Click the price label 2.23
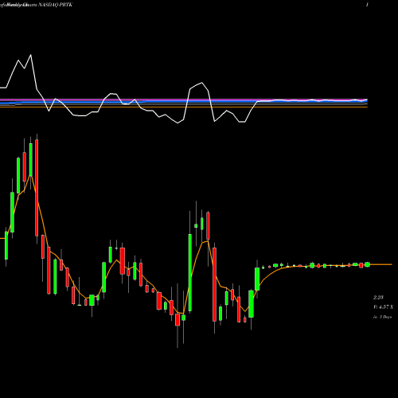Viewport: 398px width, 398px height. [378, 297]
